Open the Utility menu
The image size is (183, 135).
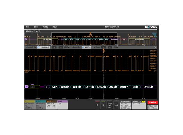click(45, 27)
